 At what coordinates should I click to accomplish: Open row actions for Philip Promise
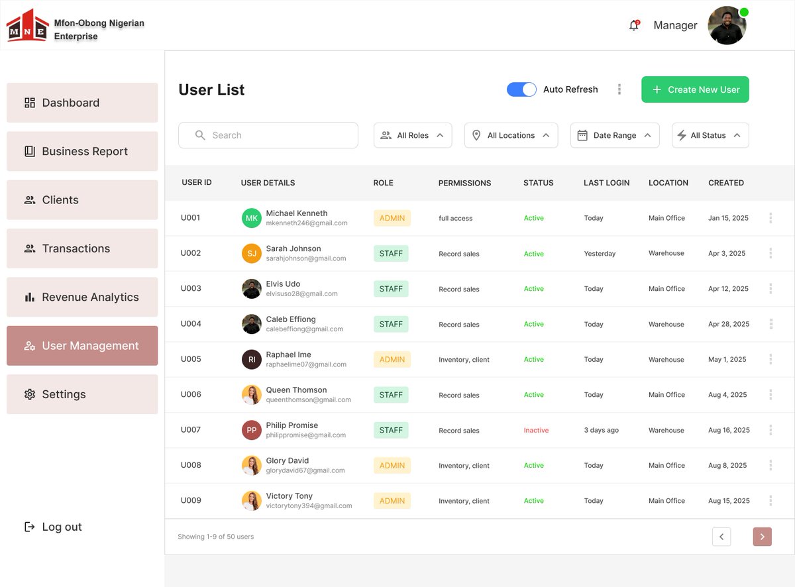pyautogui.click(x=770, y=430)
